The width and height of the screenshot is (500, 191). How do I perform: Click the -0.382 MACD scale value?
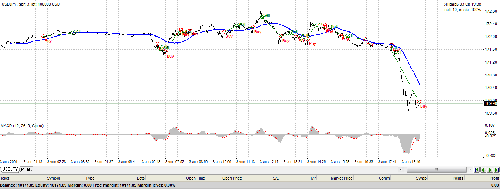click(491, 156)
